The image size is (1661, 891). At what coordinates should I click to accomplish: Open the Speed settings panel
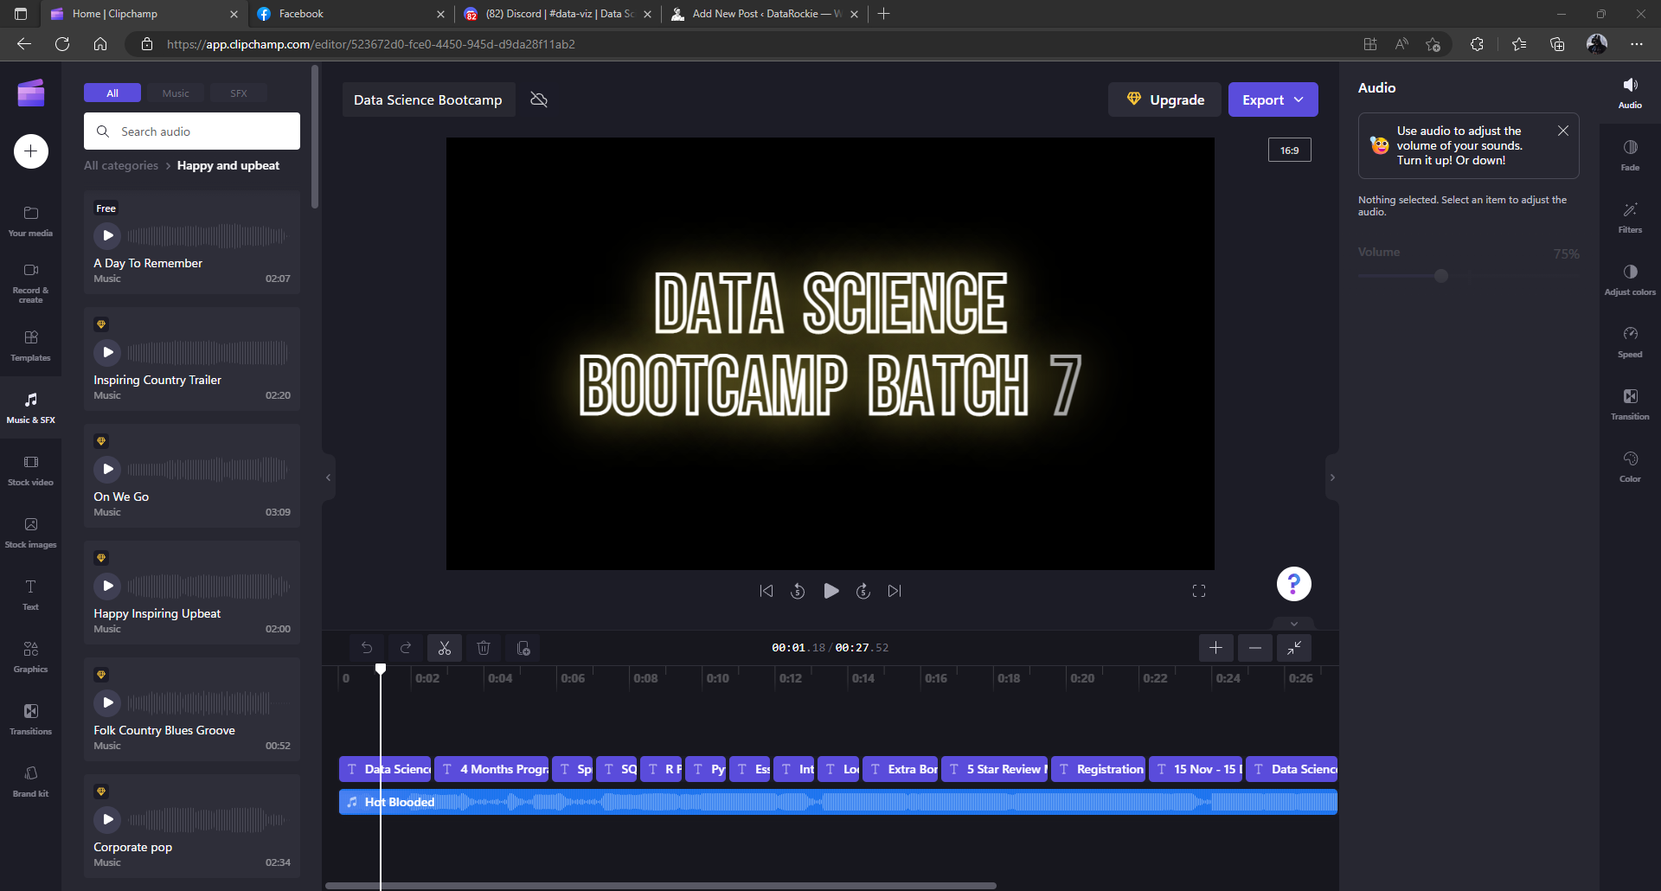pos(1629,341)
